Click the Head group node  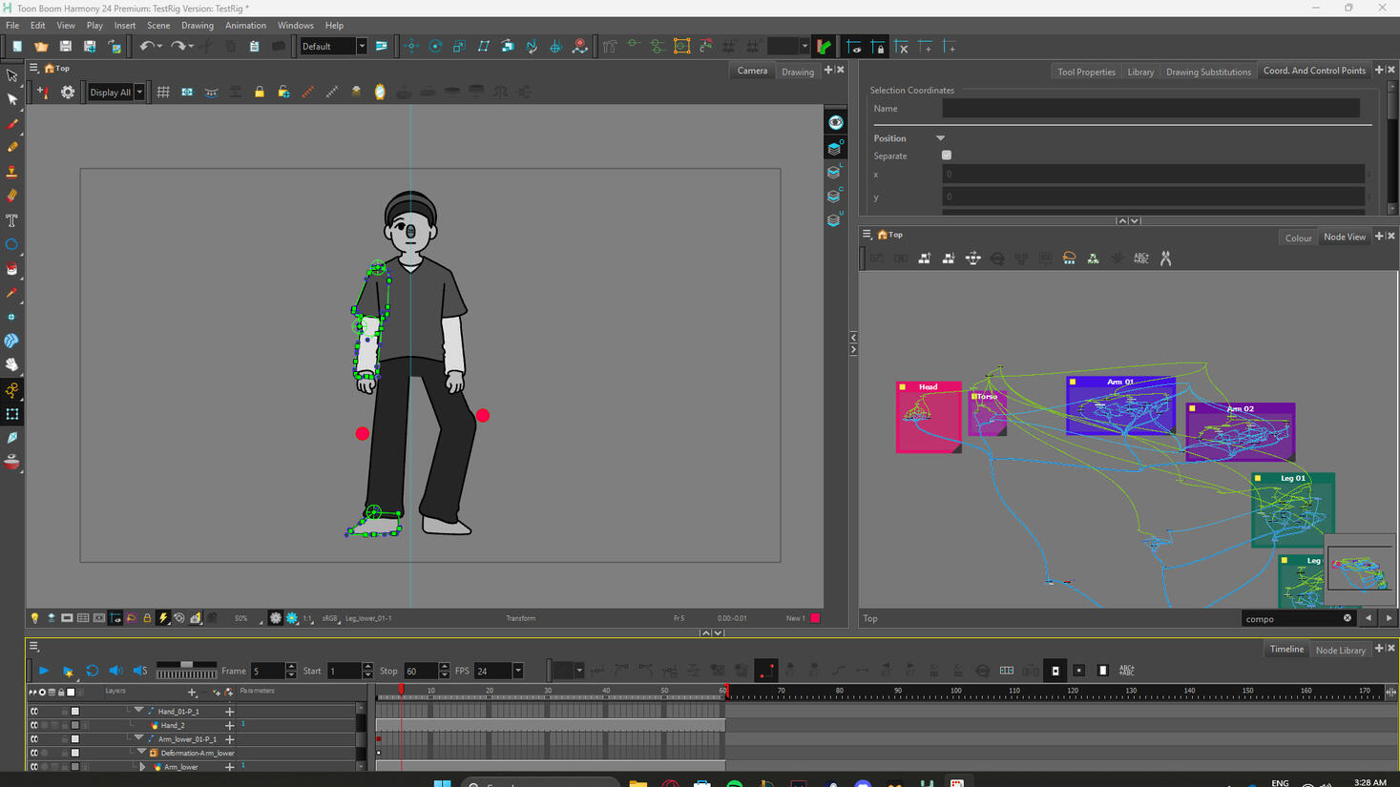928,417
